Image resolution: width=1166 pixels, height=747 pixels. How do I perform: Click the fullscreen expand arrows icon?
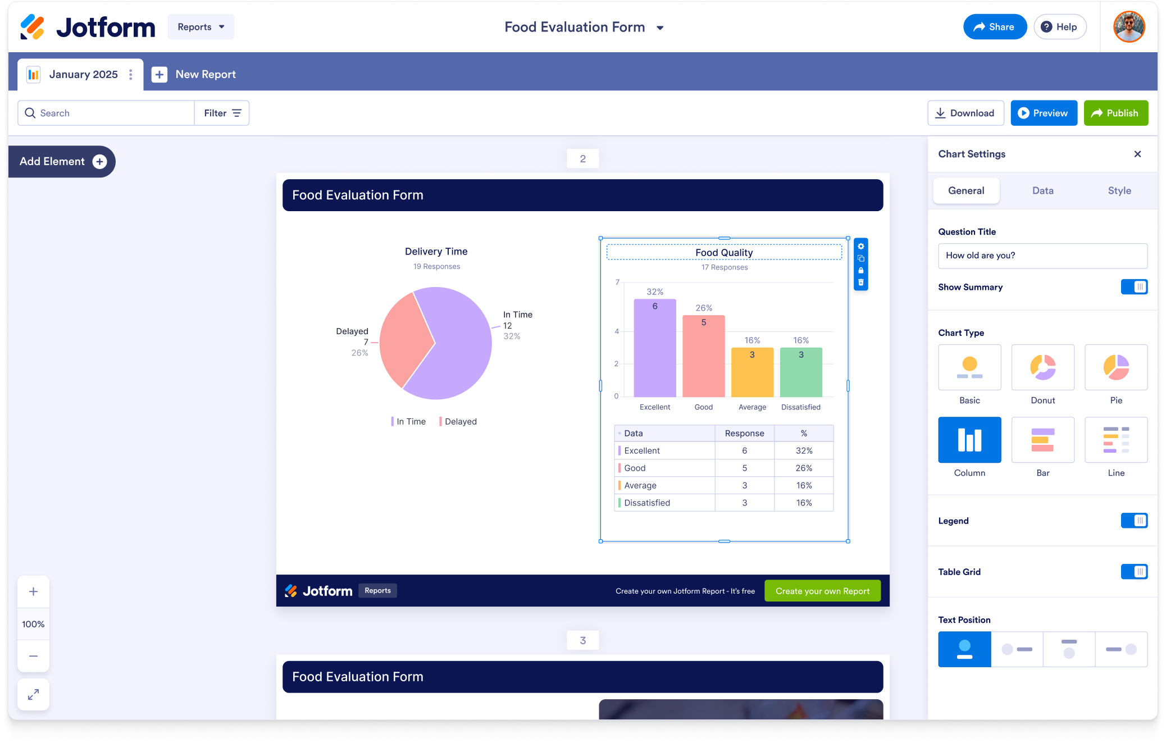pyautogui.click(x=33, y=694)
